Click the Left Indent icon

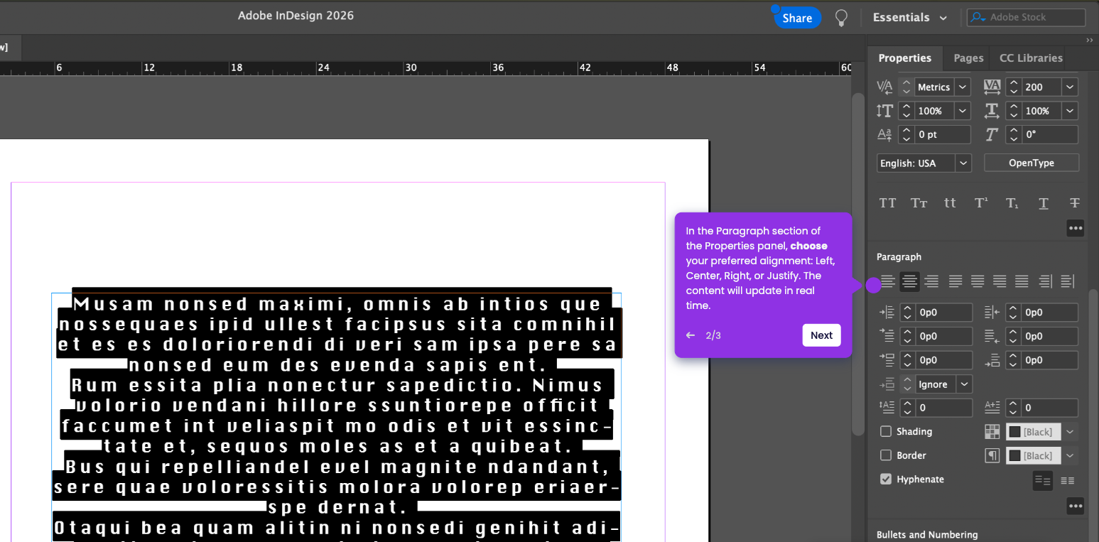point(887,312)
